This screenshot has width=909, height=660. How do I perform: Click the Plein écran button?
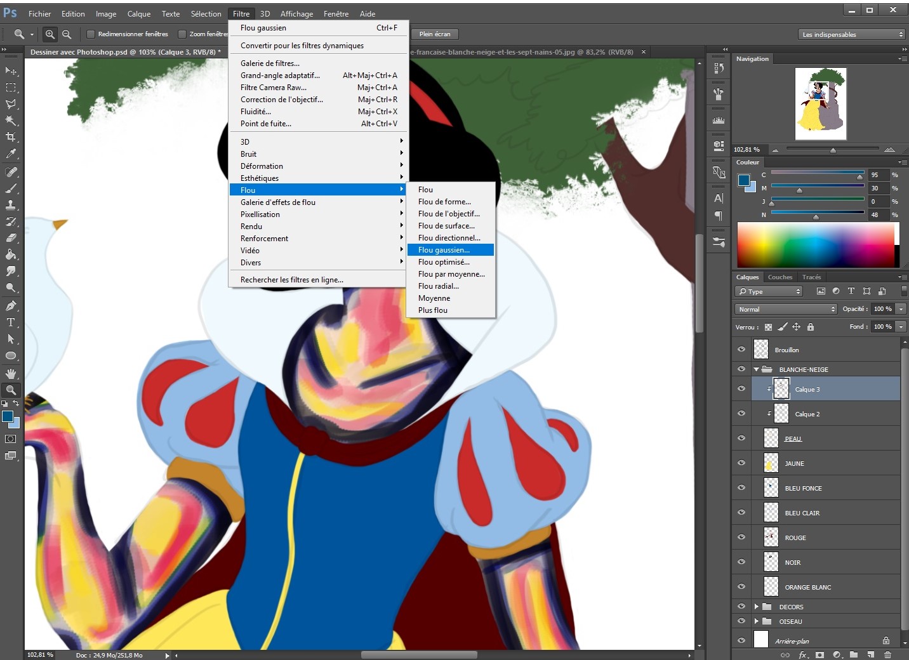pyautogui.click(x=435, y=34)
